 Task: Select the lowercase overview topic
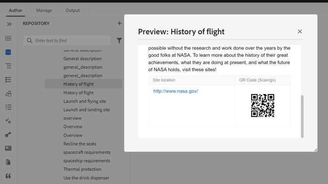(72, 118)
